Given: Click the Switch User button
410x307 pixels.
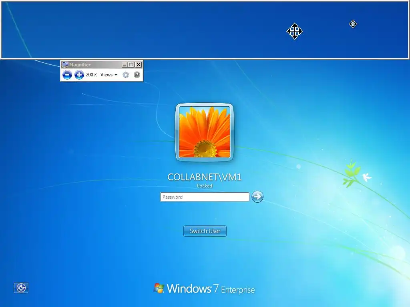Looking at the screenshot, I should click(205, 231).
